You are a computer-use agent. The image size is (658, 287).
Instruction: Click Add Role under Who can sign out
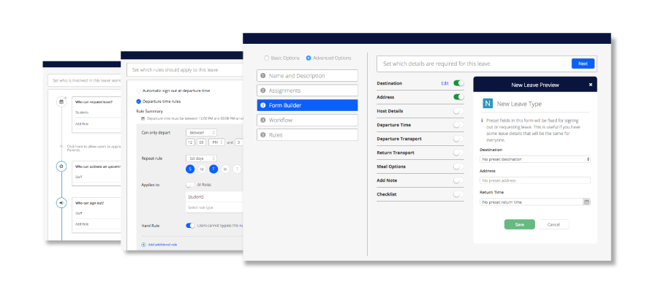tap(82, 224)
